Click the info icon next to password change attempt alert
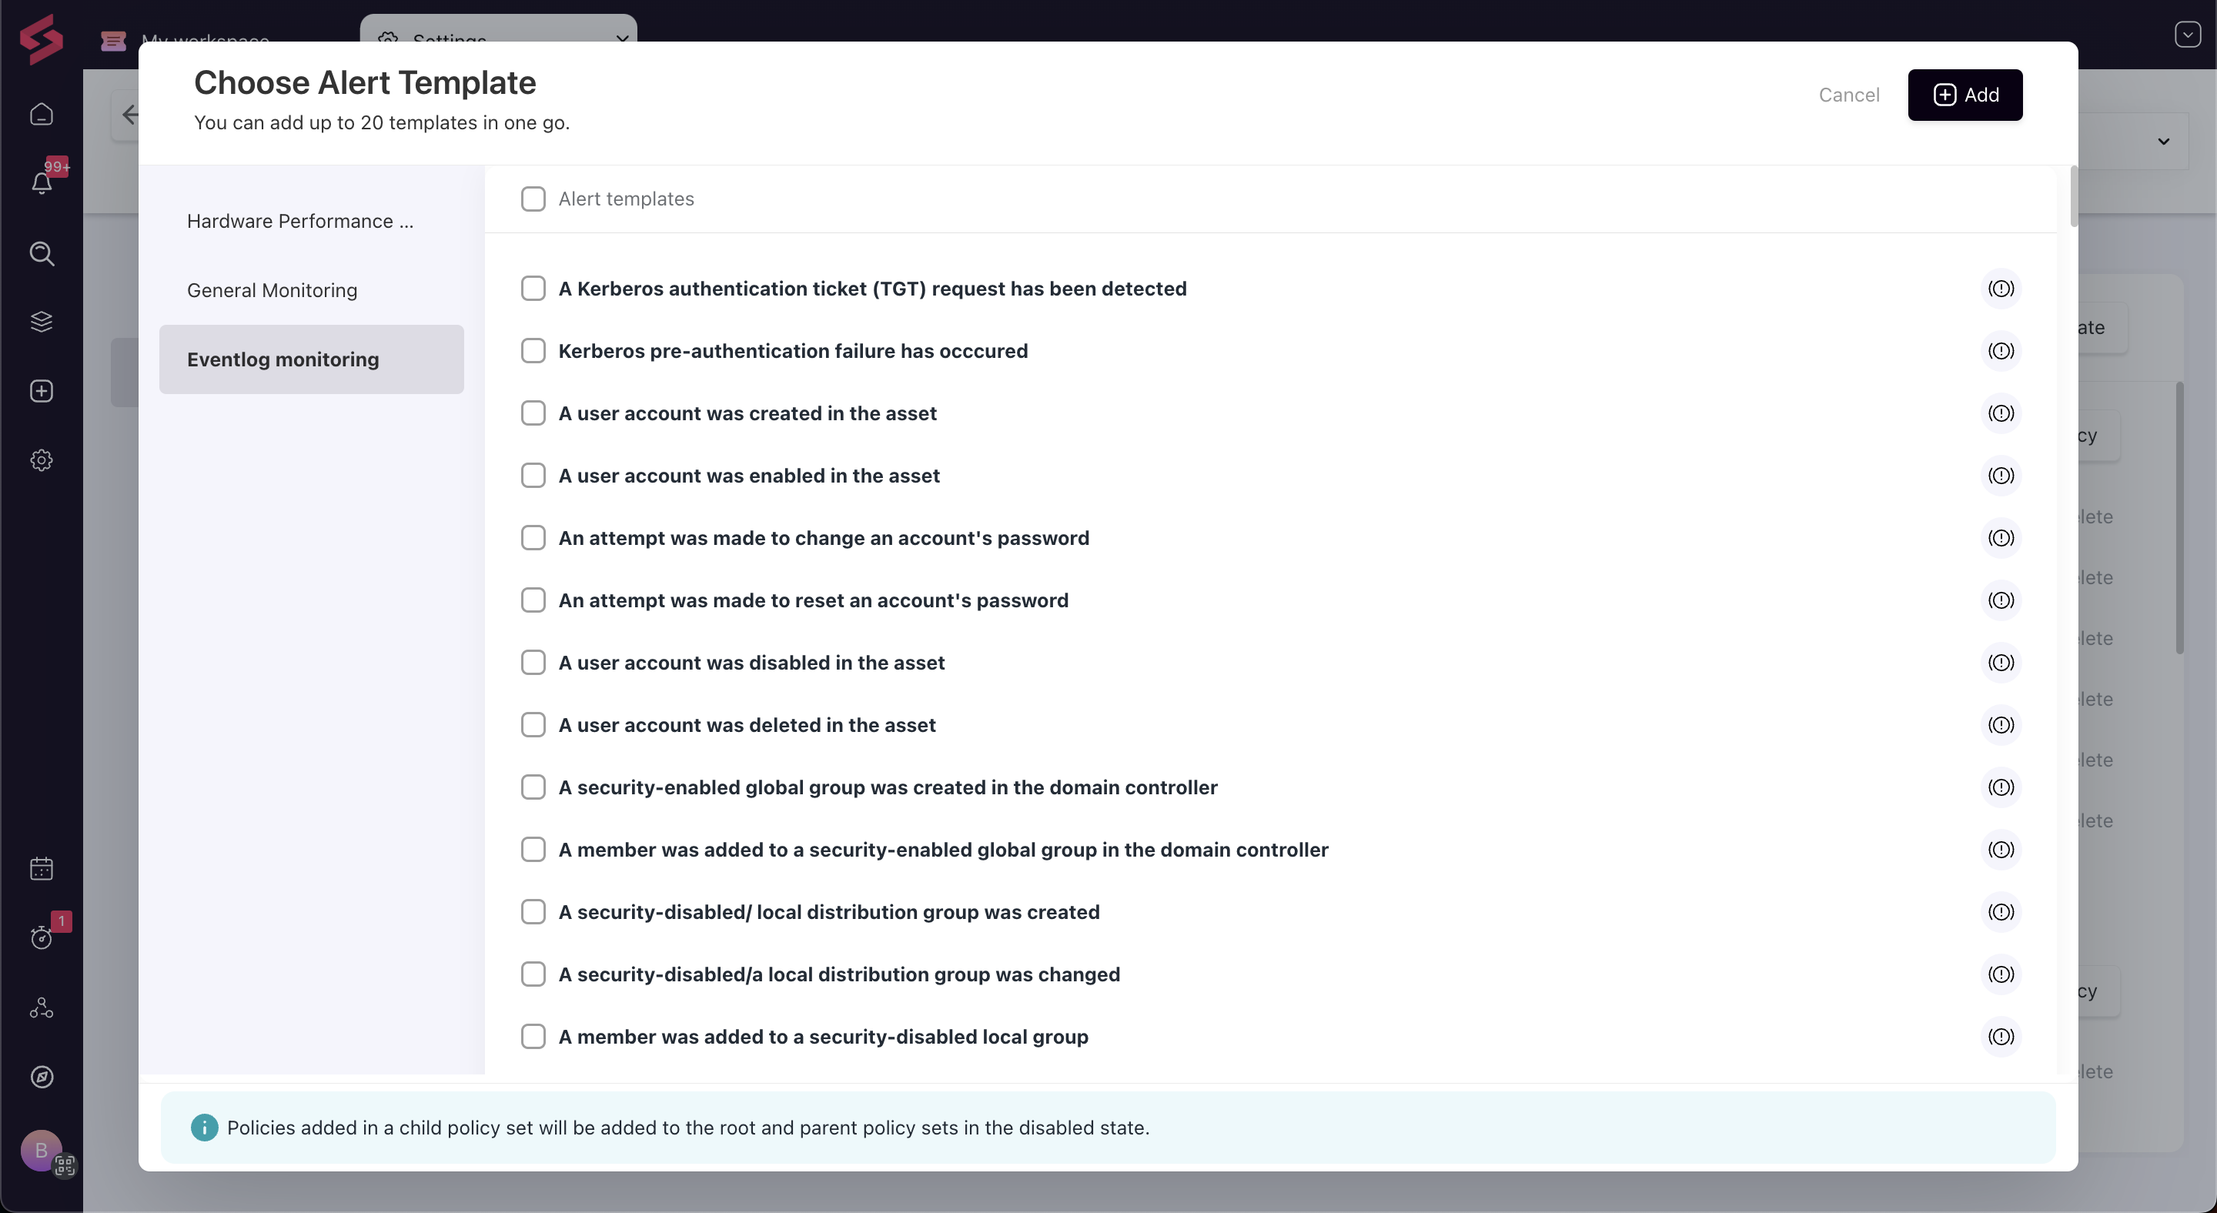 coord(2001,538)
